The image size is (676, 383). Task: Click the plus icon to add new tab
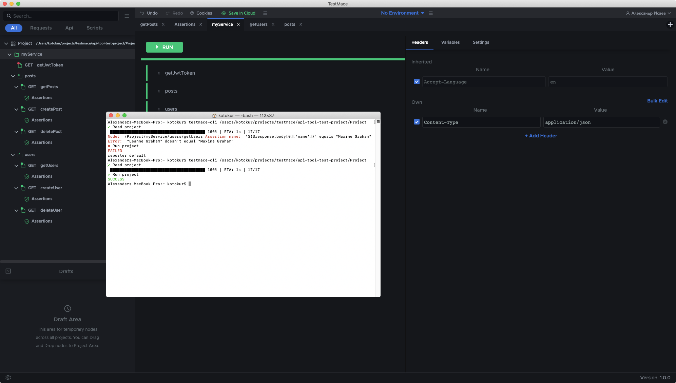pyautogui.click(x=670, y=24)
